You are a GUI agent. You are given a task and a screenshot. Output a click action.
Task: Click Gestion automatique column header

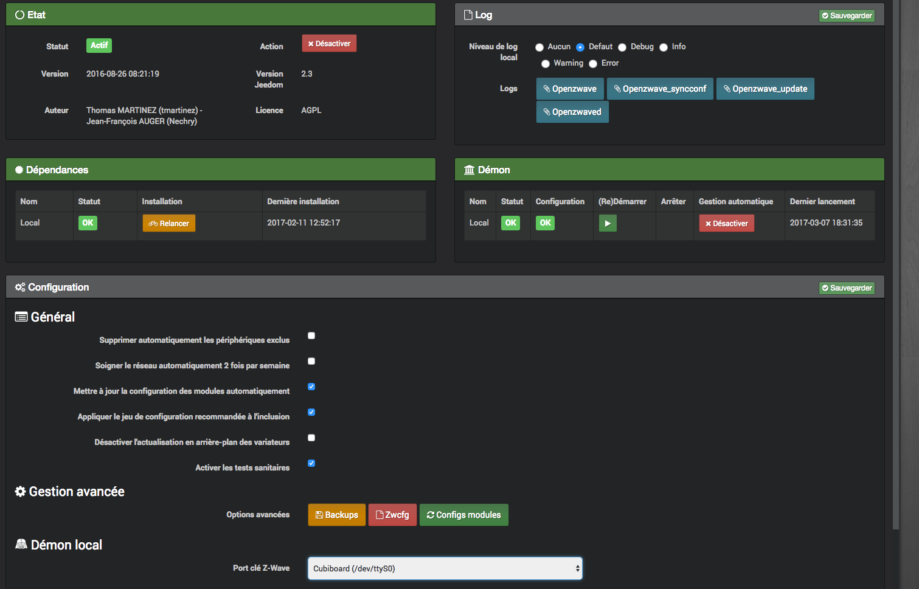coord(736,202)
